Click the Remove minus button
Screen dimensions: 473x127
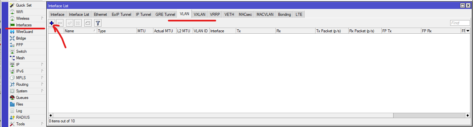pyautogui.click(x=60, y=23)
